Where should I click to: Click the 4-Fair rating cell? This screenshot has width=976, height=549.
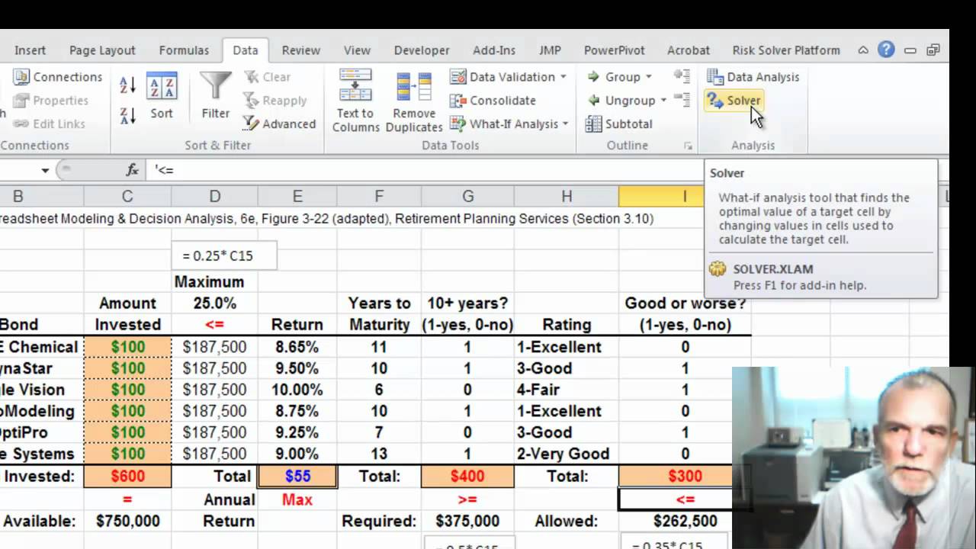[x=567, y=390]
